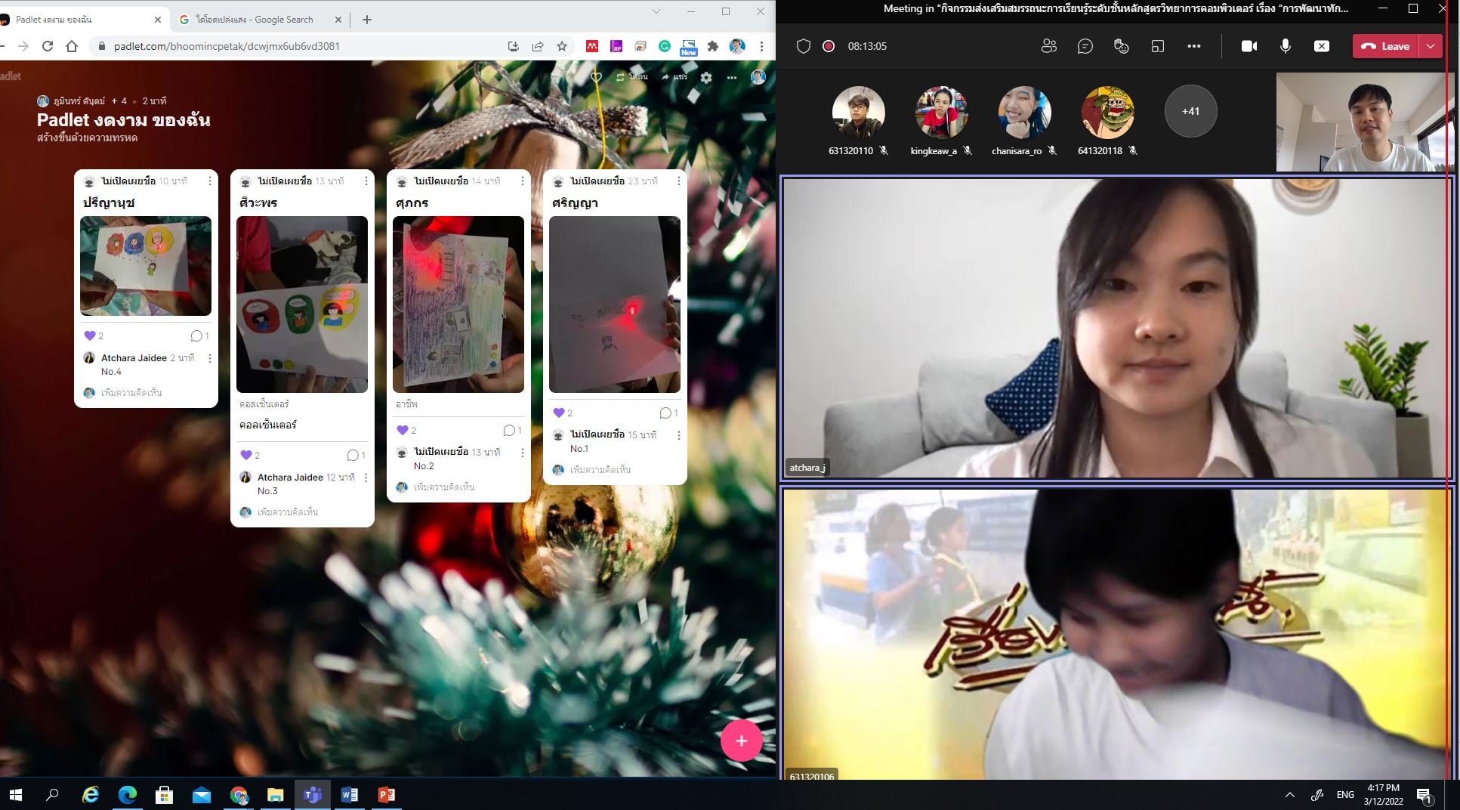Click the Padlet settings gear icon
Viewport: 1460px width, 810px height.
706,77
